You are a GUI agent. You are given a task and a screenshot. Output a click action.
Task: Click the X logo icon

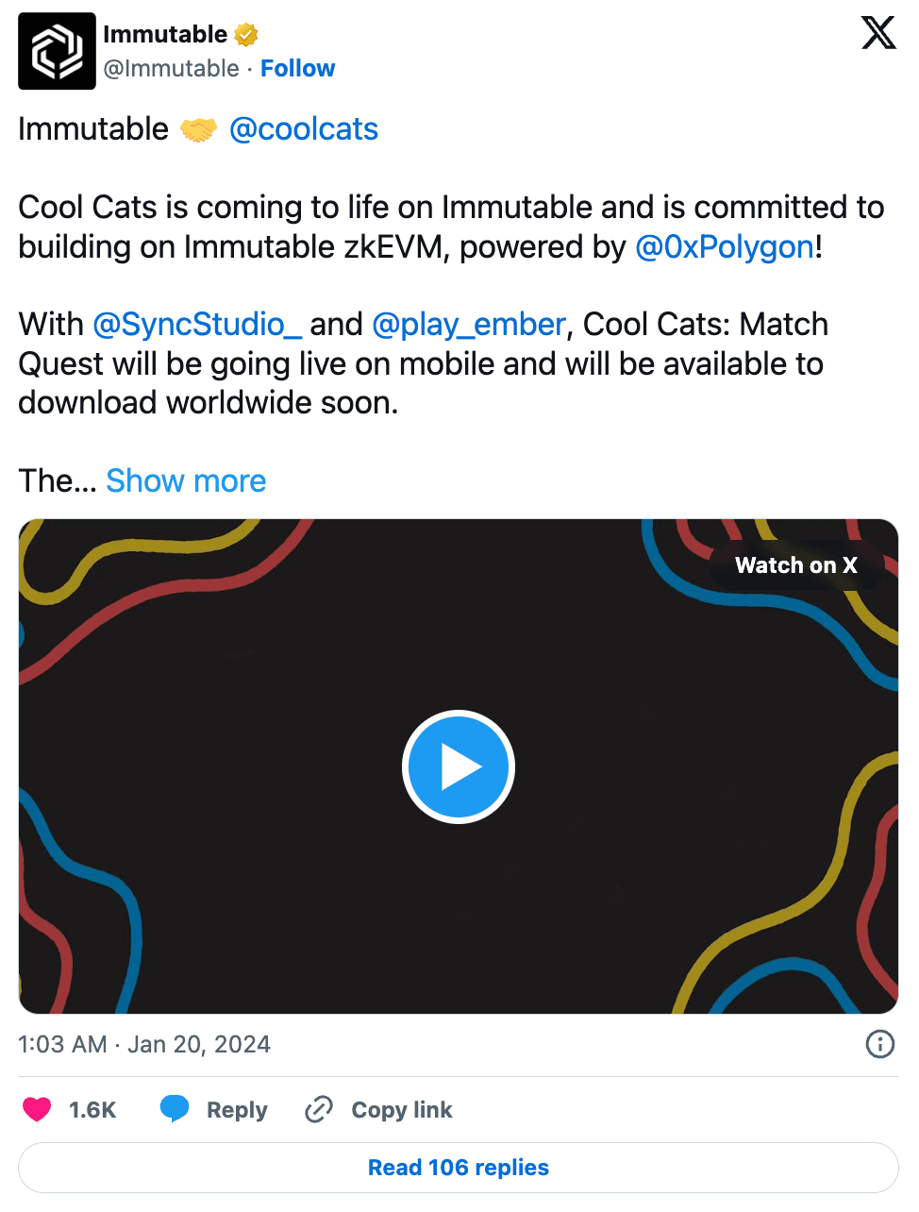[x=877, y=33]
